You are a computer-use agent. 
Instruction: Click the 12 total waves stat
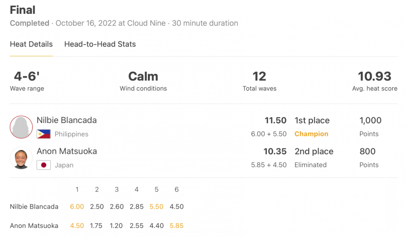pos(259,76)
